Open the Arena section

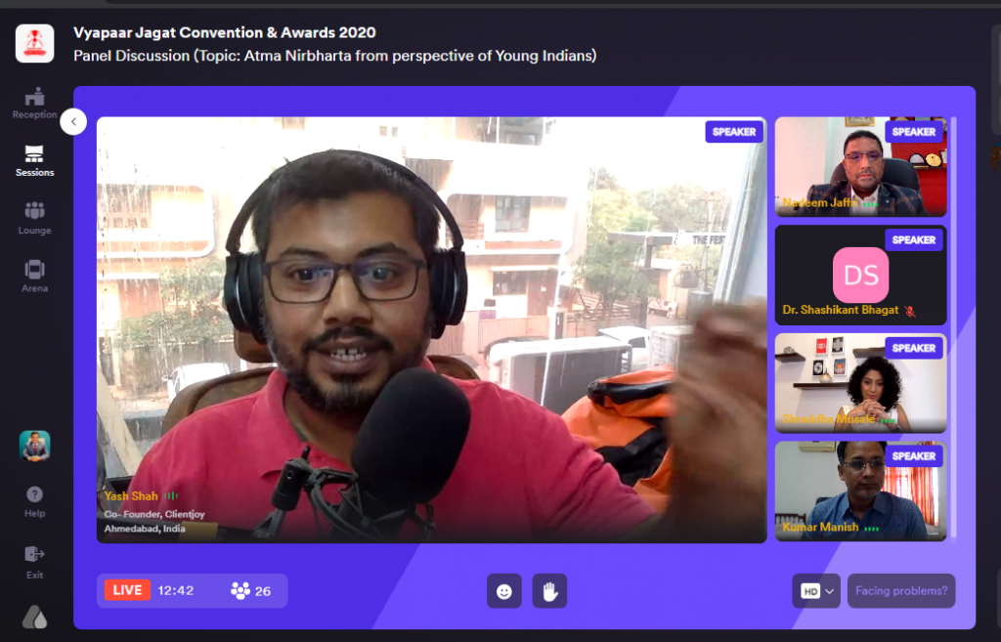[x=34, y=276]
